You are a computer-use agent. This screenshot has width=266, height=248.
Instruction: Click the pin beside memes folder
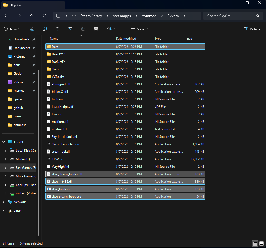coord(34,91)
